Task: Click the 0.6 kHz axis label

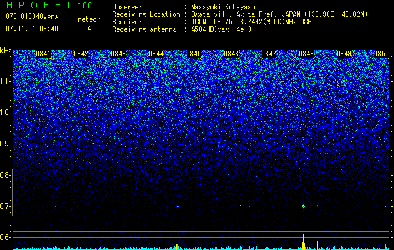Action: pyautogui.click(x=4, y=237)
